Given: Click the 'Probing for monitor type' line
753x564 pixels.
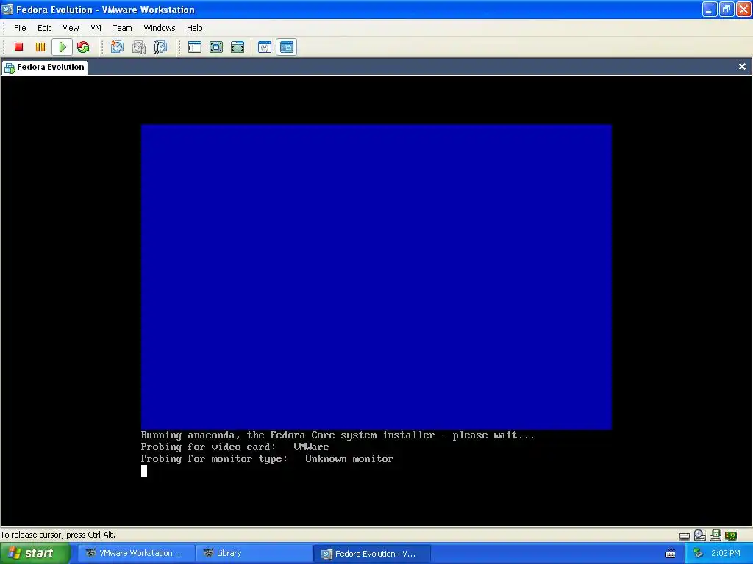Looking at the screenshot, I should (267, 459).
